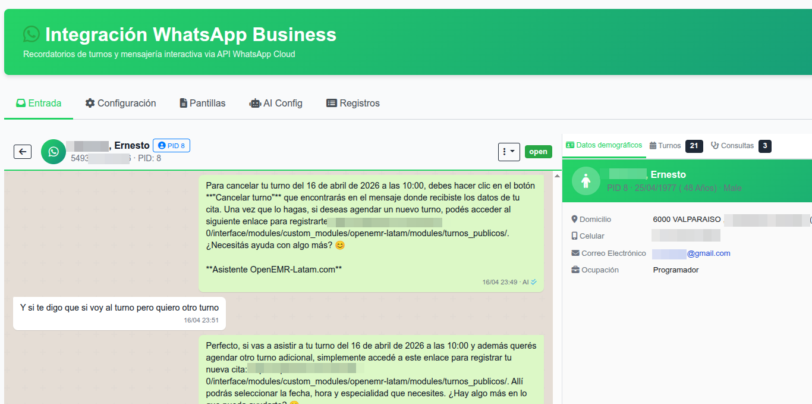Click the AI Config robot icon

coord(255,103)
